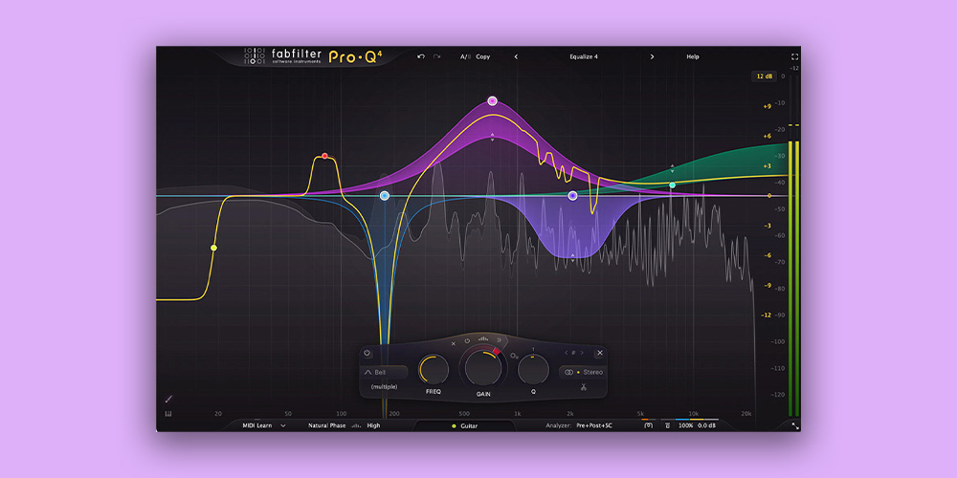Screen dimensions: 957x478
Task: Click the redo arrow in top bar
Action: 437,56
